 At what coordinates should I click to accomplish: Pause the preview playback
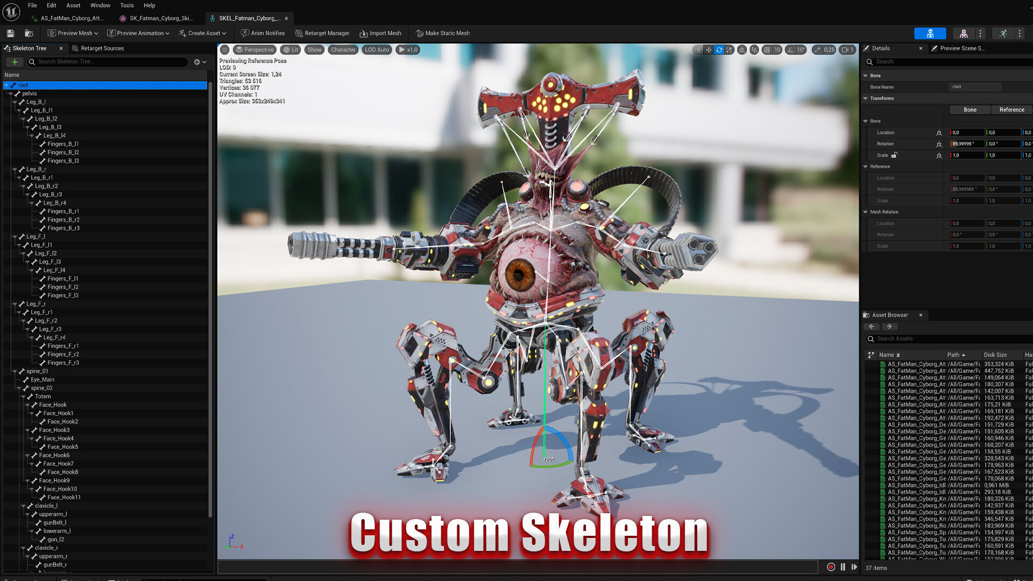pyautogui.click(x=843, y=567)
